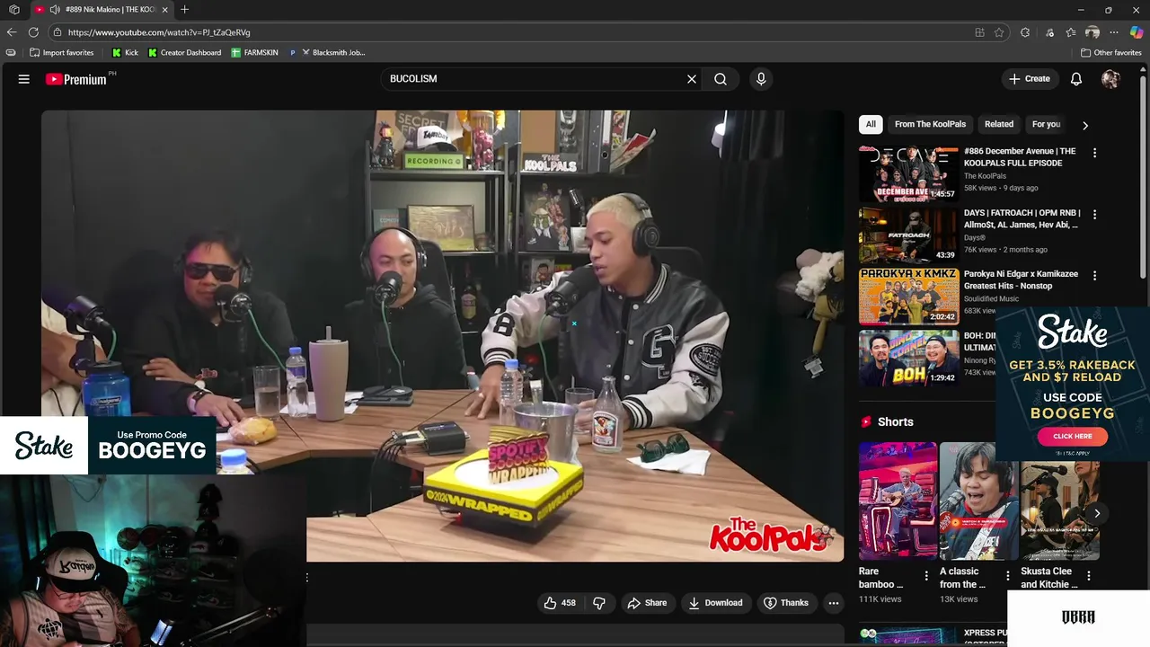Open options for Skusta Clee short
This screenshot has width=1150, height=647.
pyautogui.click(x=1088, y=576)
